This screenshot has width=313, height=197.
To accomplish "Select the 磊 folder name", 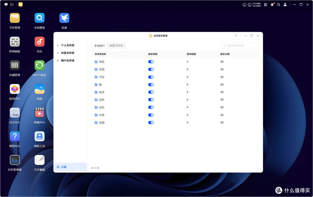I will (100, 85).
